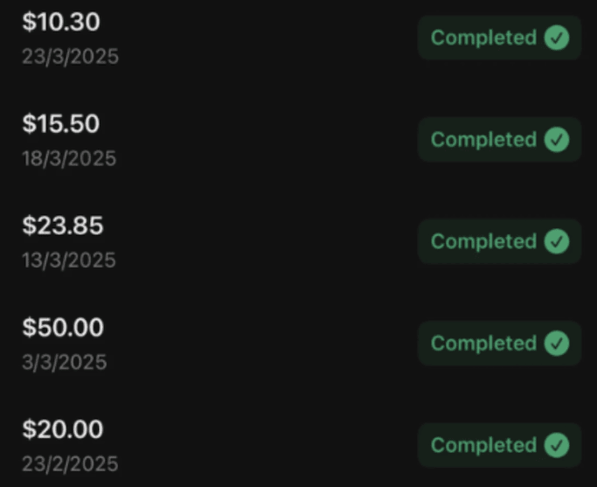
Task: Click the checkmark icon for the $15.50 transaction
Action: click(x=557, y=140)
